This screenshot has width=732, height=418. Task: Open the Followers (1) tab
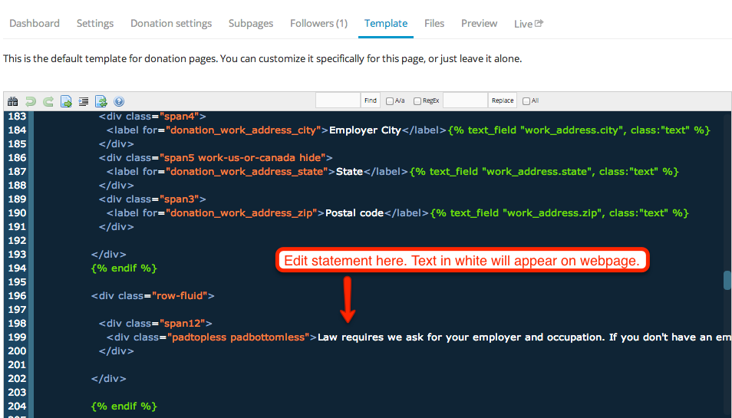319,23
